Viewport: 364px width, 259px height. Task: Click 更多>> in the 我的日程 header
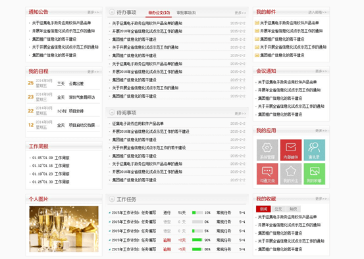(x=93, y=72)
